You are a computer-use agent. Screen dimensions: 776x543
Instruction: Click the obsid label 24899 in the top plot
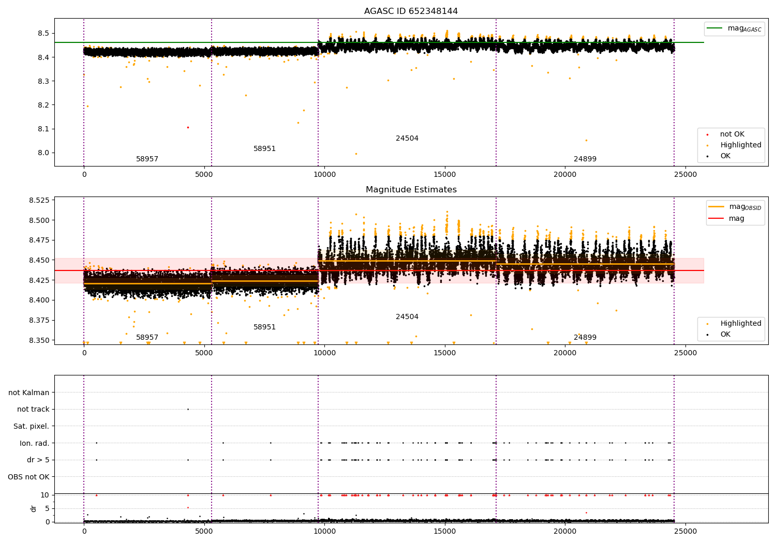[x=585, y=159]
